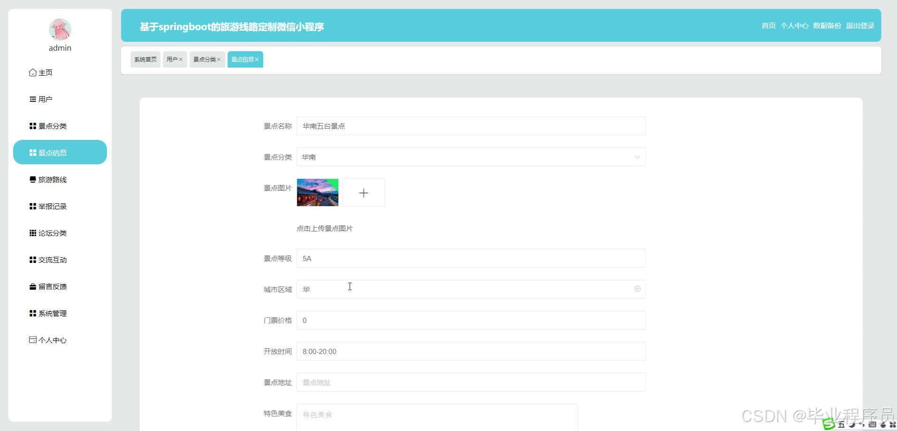Click the grid icon beside 景点信息
Viewport: 897px width, 431px height.
click(33, 153)
